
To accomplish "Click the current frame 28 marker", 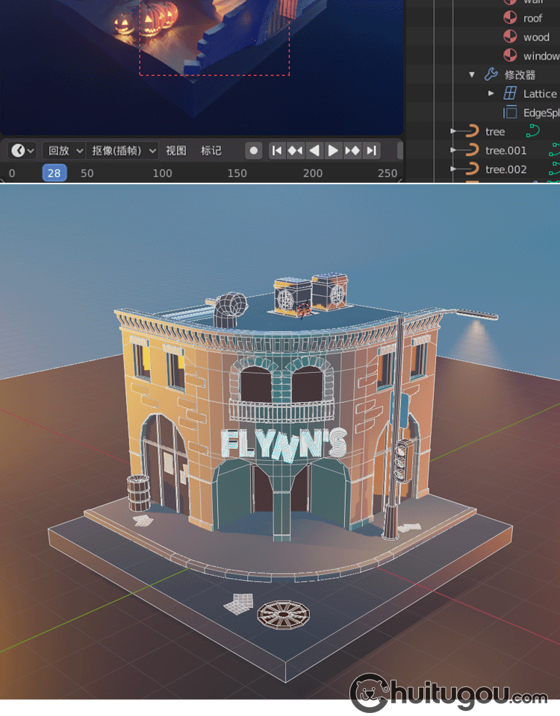I will click(54, 173).
